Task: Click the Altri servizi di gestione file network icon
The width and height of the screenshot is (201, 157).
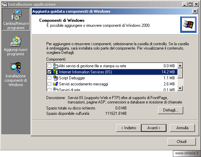Action: (56, 66)
